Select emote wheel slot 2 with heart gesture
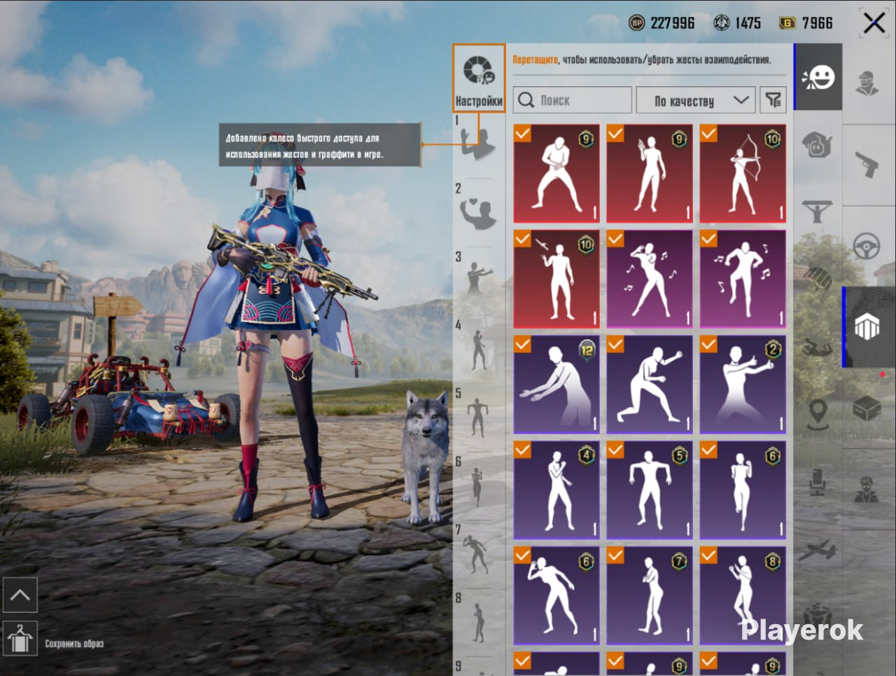896x676 pixels. click(479, 212)
